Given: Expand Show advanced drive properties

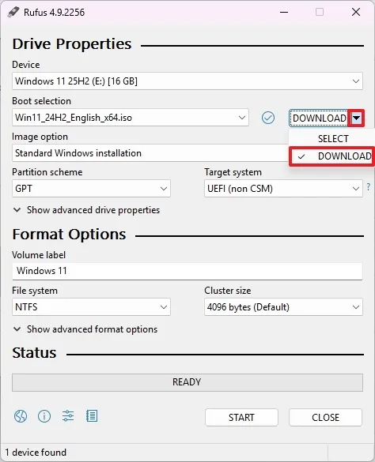Looking at the screenshot, I should pos(87,210).
